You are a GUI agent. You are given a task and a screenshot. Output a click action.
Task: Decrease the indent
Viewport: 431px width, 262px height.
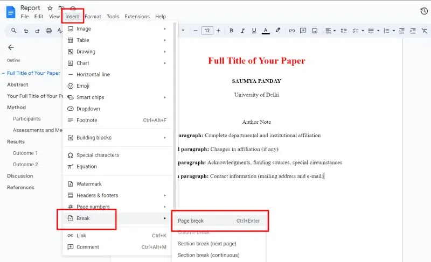click(x=401, y=31)
